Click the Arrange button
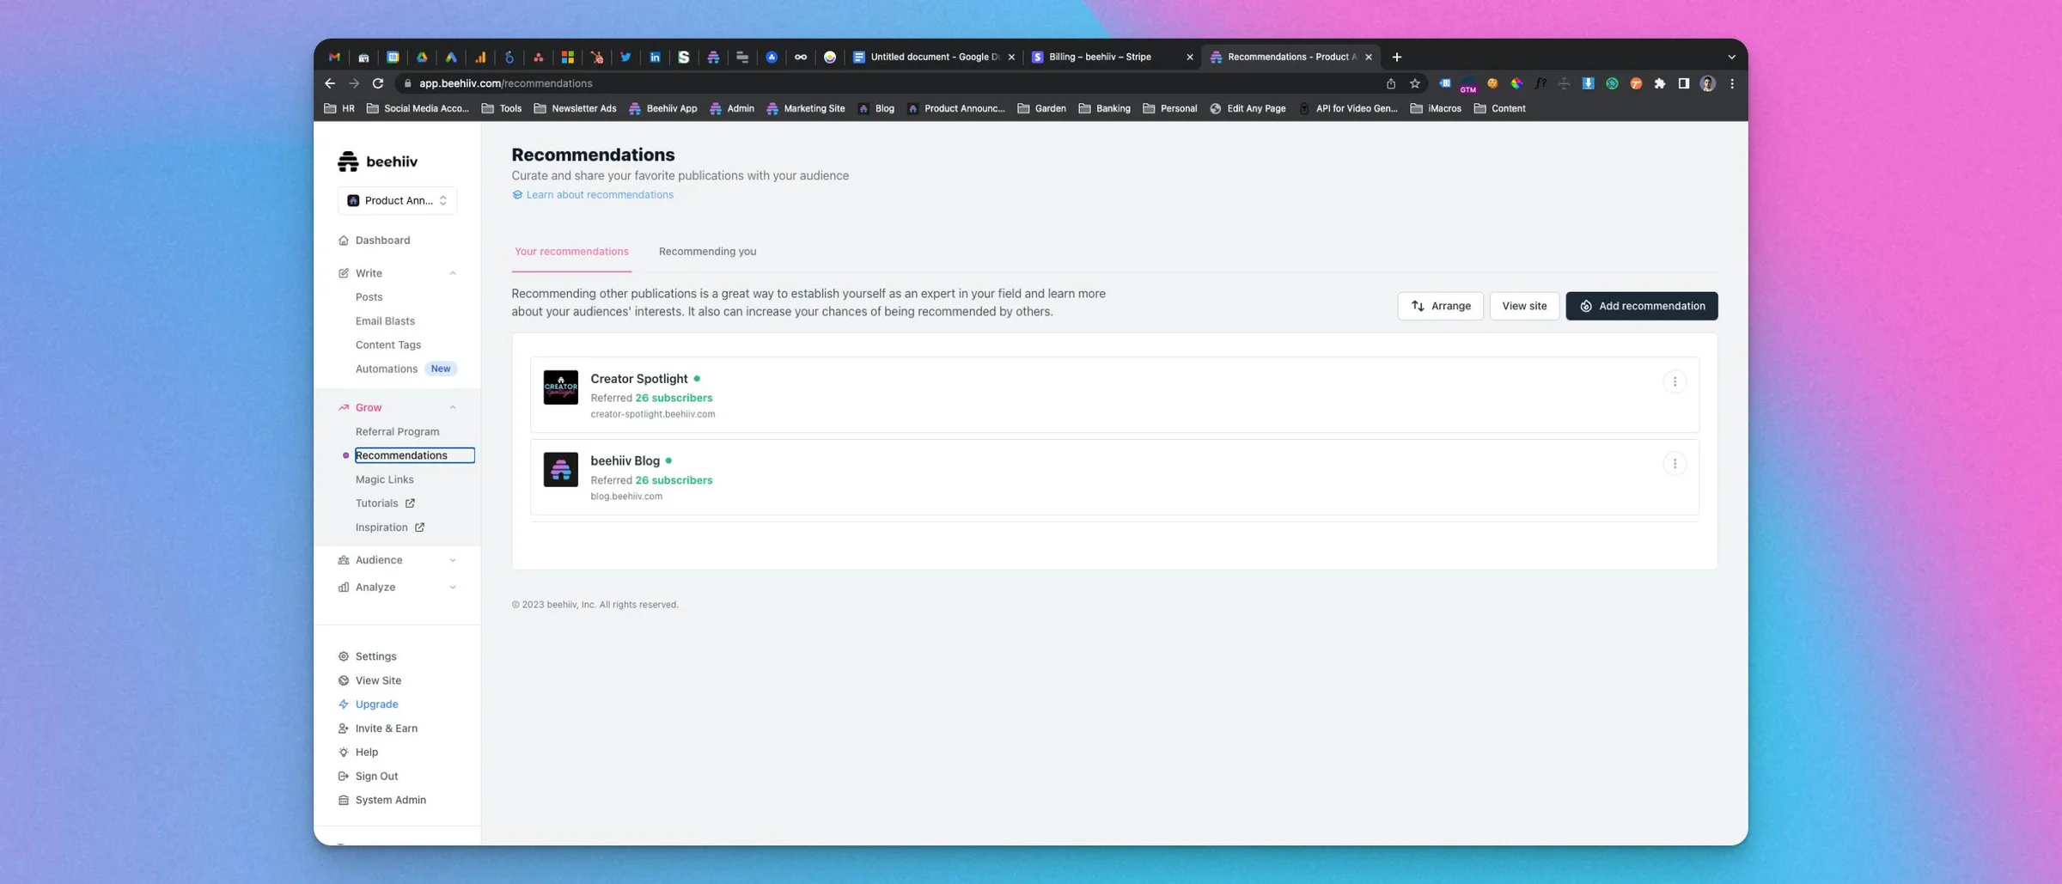Screen dimensions: 2062x884 coord(1440,306)
